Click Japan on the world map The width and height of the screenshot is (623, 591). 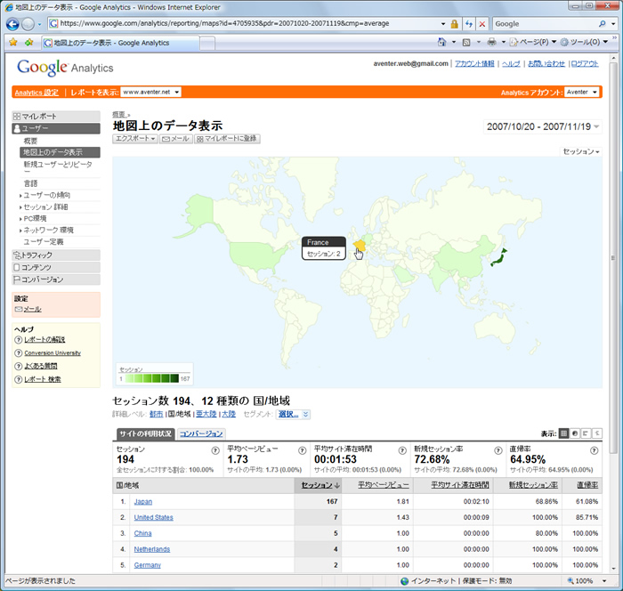point(498,259)
